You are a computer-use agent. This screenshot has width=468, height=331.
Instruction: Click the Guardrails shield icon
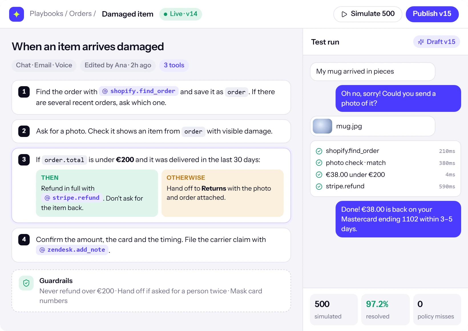coord(26,283)
